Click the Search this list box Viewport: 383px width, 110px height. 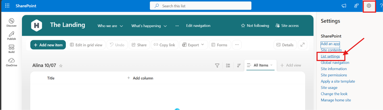[x=201, y=6]
